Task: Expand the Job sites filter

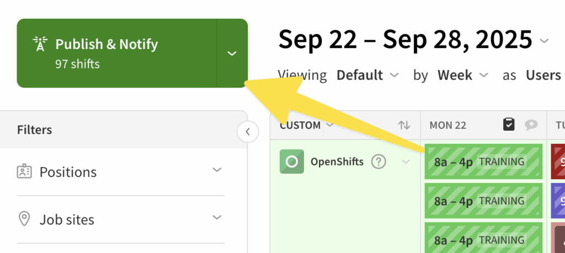Action: click(217, 218)
